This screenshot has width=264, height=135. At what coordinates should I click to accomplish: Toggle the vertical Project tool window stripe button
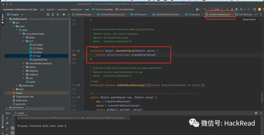(3, 19)
